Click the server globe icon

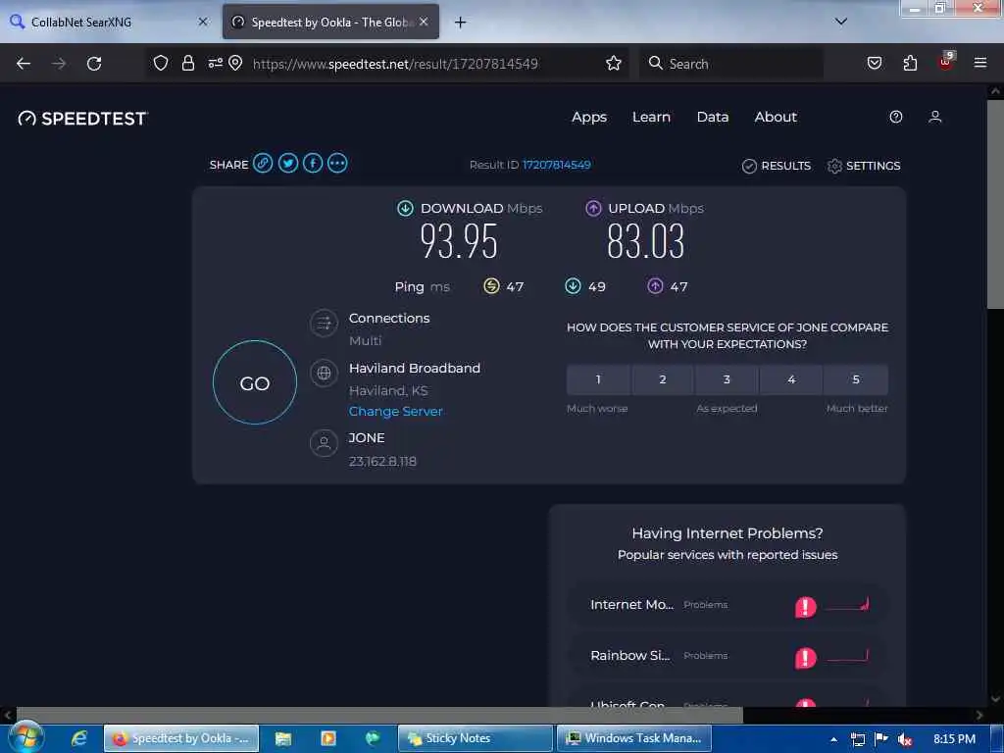coord(324,373)
